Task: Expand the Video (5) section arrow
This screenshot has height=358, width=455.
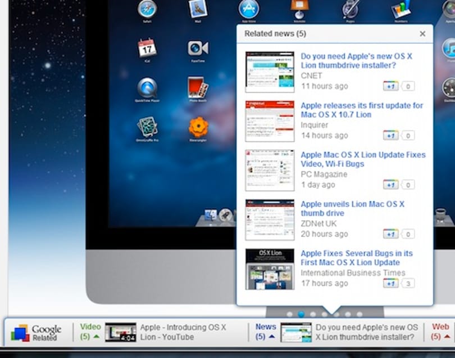Action: [x=97, y=337]
